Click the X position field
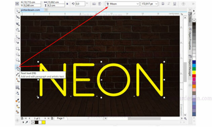The width and height of the screenshot is (212, 127). (x=32, y=2)
